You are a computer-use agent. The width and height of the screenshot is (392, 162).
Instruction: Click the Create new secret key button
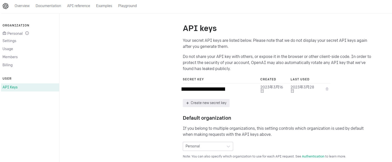point(206,103)
